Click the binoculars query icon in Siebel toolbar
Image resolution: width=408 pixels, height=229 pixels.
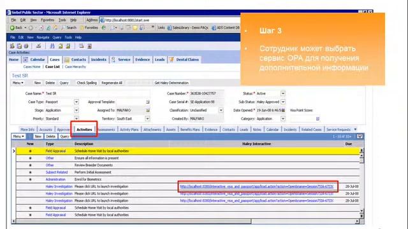pos(52,46)
